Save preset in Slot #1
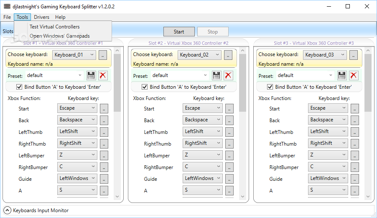Screen dimensions: 377x218 click(x=91, y=75)
